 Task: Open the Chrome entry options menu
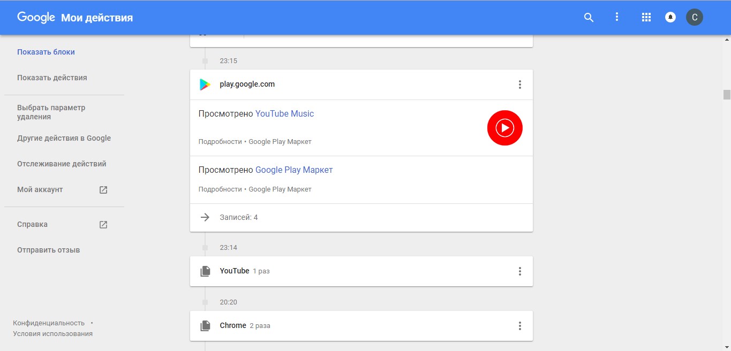coord(519,326)
